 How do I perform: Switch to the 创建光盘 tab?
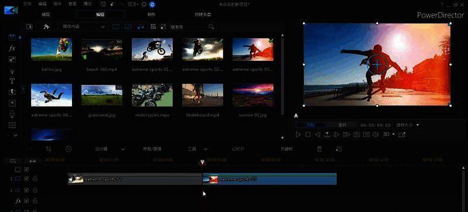coord(202,14)
